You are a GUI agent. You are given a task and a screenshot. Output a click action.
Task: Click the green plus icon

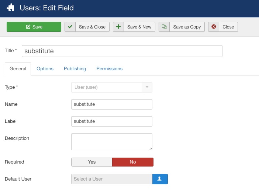(x=118, y=27)
